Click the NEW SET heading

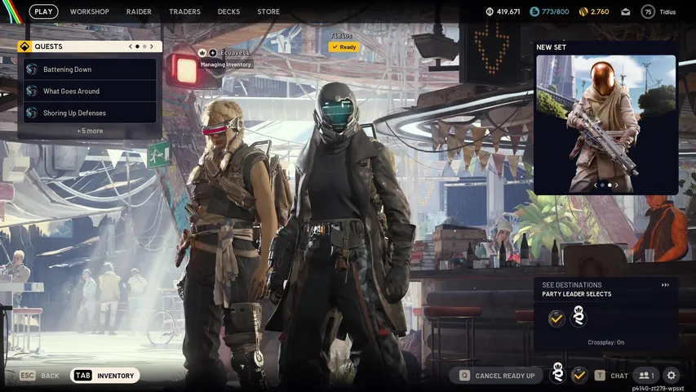pyautogui.click(x=551, y=47)
